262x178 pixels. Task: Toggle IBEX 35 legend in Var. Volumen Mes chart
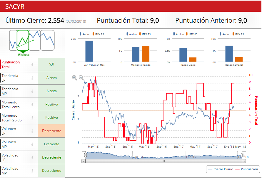[98, 34]
